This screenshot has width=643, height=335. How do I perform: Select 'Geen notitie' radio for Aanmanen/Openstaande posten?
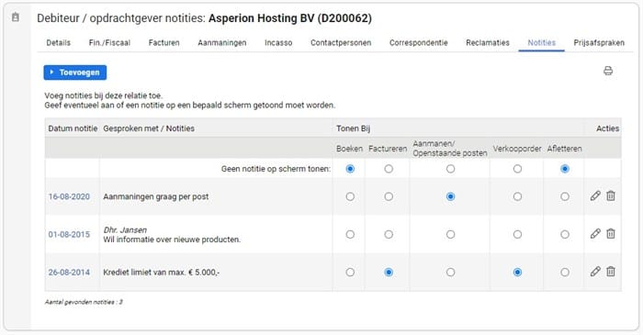450,169
